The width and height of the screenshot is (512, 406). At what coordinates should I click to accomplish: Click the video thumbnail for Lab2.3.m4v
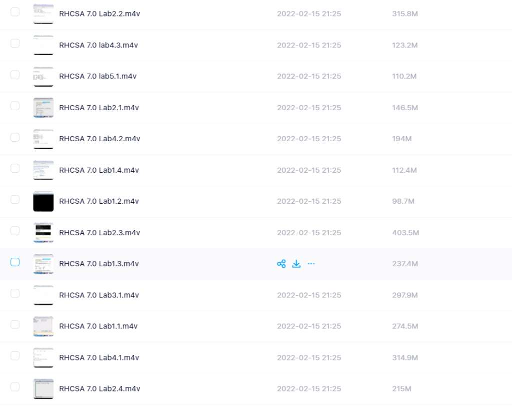tap(43, 233)
